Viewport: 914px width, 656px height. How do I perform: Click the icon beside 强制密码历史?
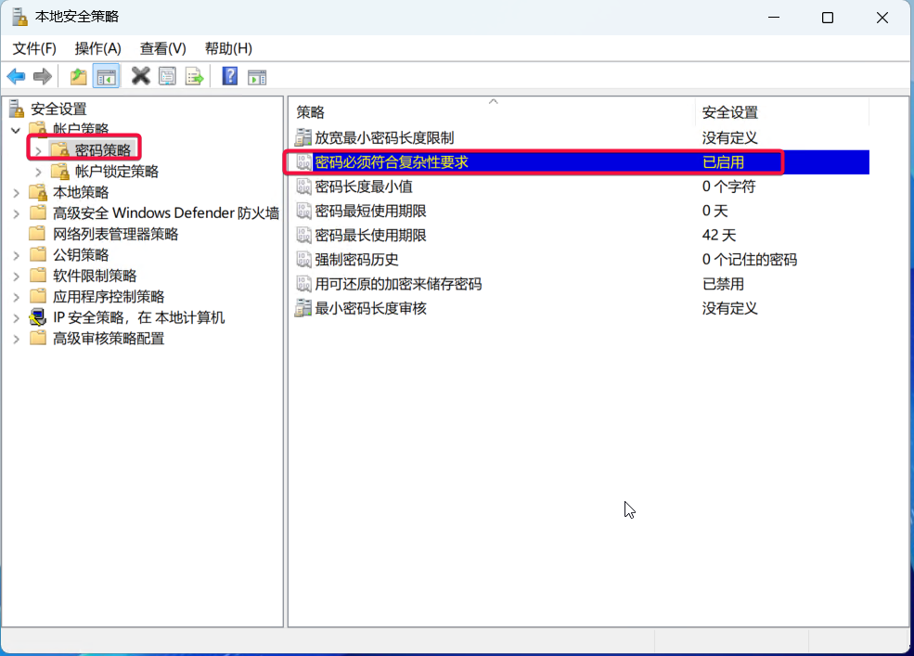coord(303,260)
